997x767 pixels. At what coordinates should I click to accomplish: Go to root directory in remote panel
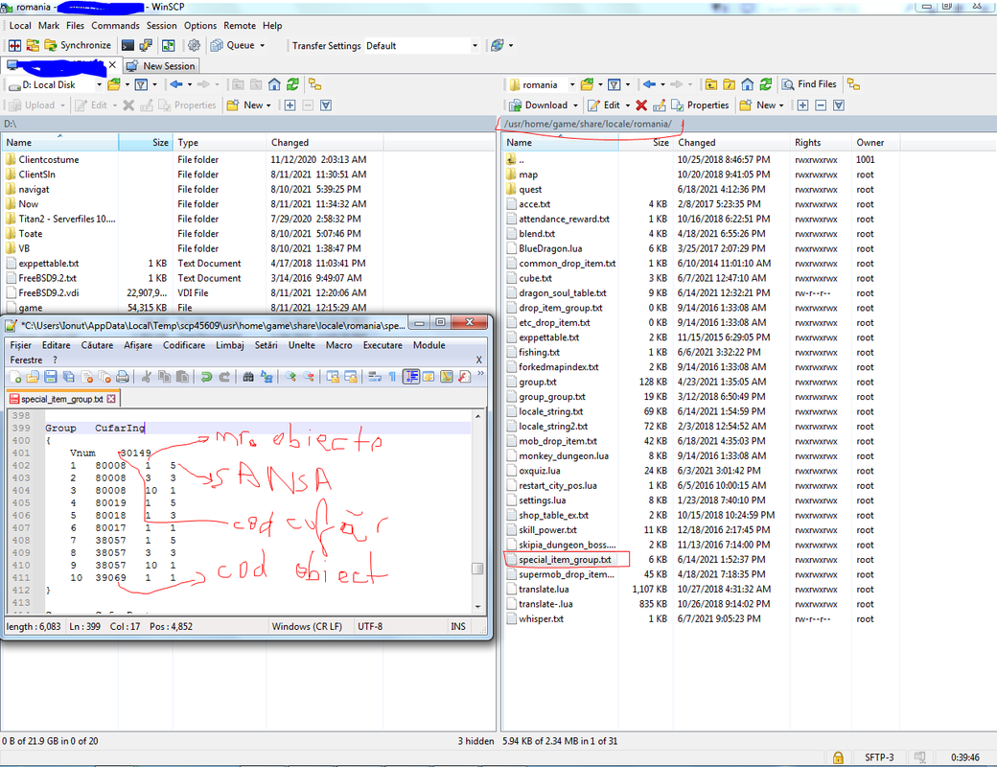730,84
